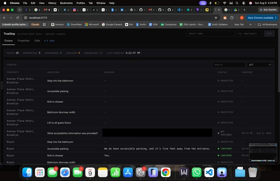This screenshot has width=280, height=181.
Task: Focus the Corpus Search field
Action: 229,65
